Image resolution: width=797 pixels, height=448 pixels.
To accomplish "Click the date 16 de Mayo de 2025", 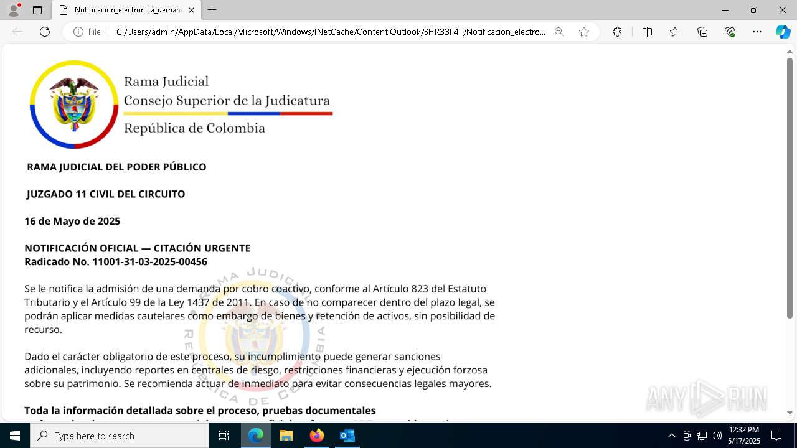I will (x=72, y=221).
